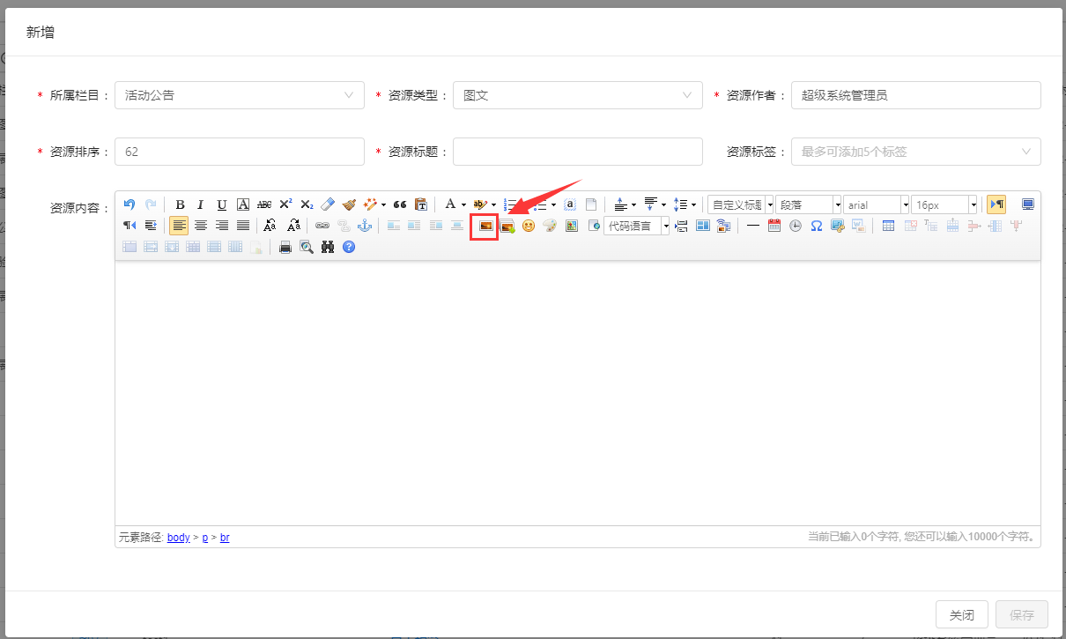Switch editor to fullscreen mode
This screenshot has height=639, width=1066.
[x=1027, y=204]
